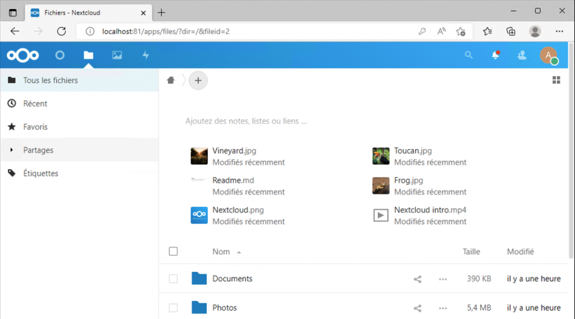Check the Documents folder checkbox

click(x=174, y=279)
